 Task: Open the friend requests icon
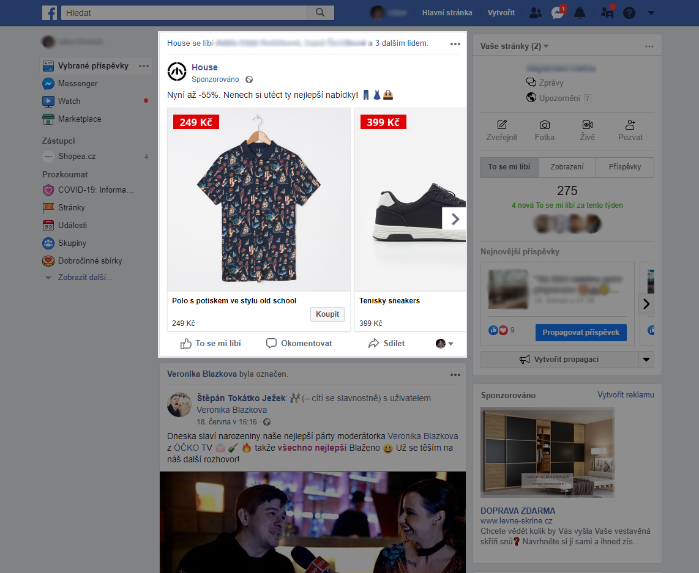coord(536,13)
